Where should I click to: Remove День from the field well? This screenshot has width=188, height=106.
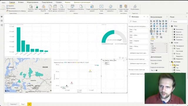(167, 52)
